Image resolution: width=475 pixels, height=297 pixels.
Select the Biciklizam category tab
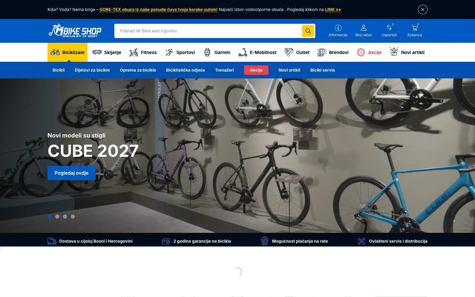click(x=67, y=52)
